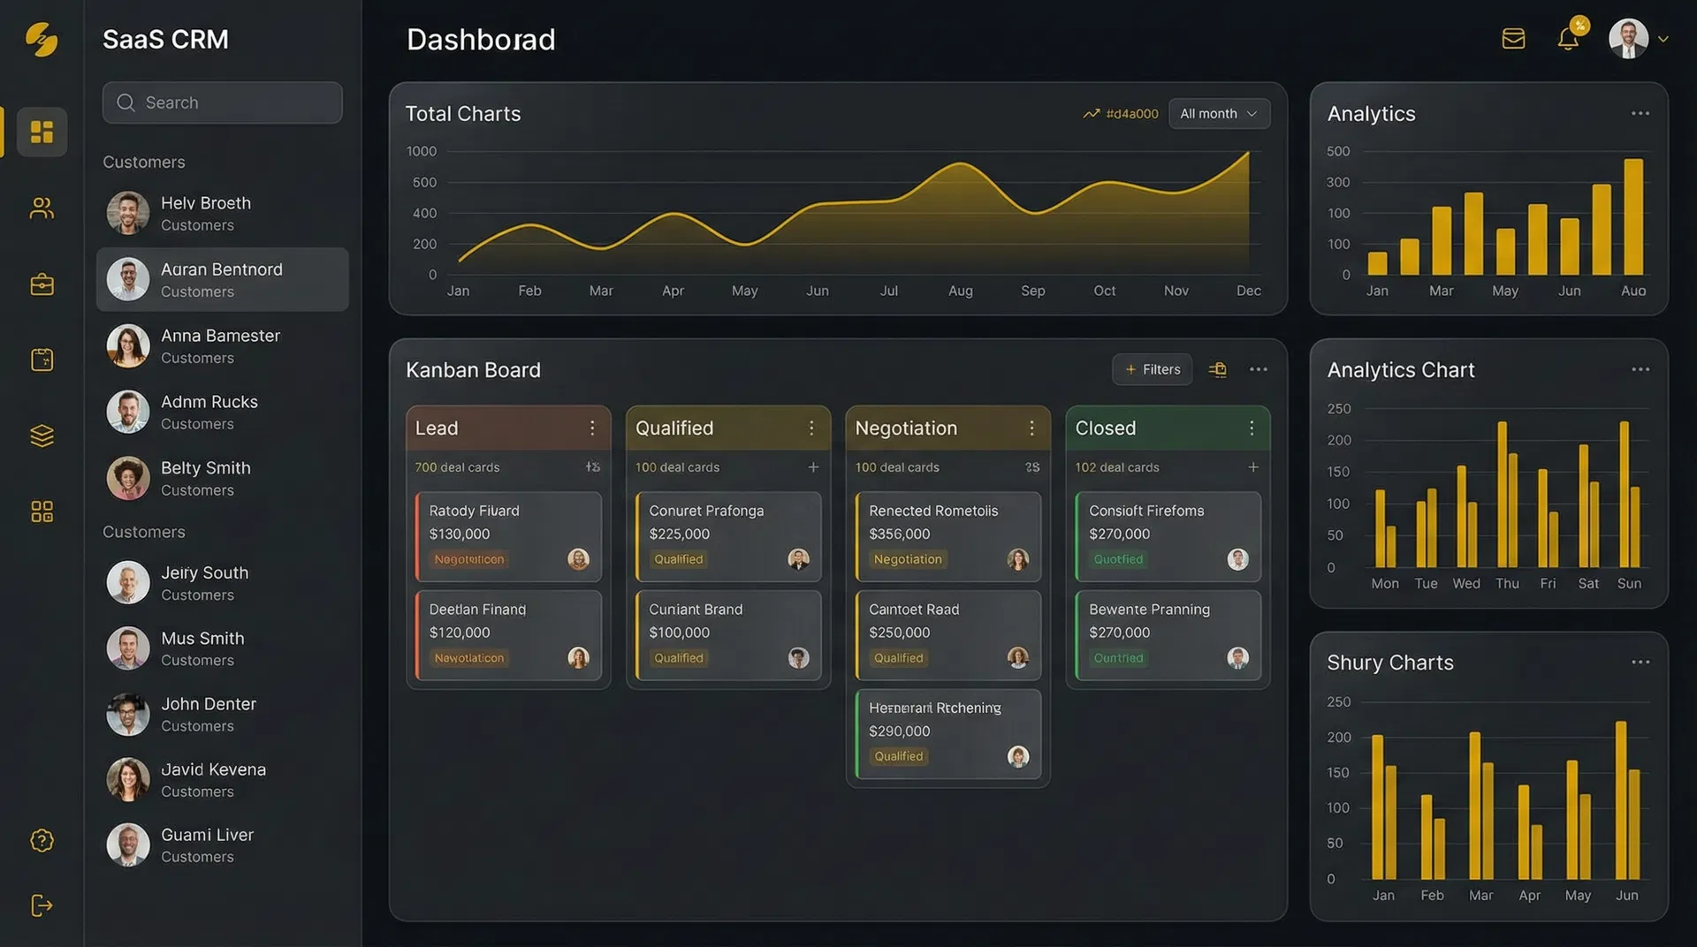Add a deal card to Closed column
This screenshot has width=1697, height=947.
point(1252,467)
